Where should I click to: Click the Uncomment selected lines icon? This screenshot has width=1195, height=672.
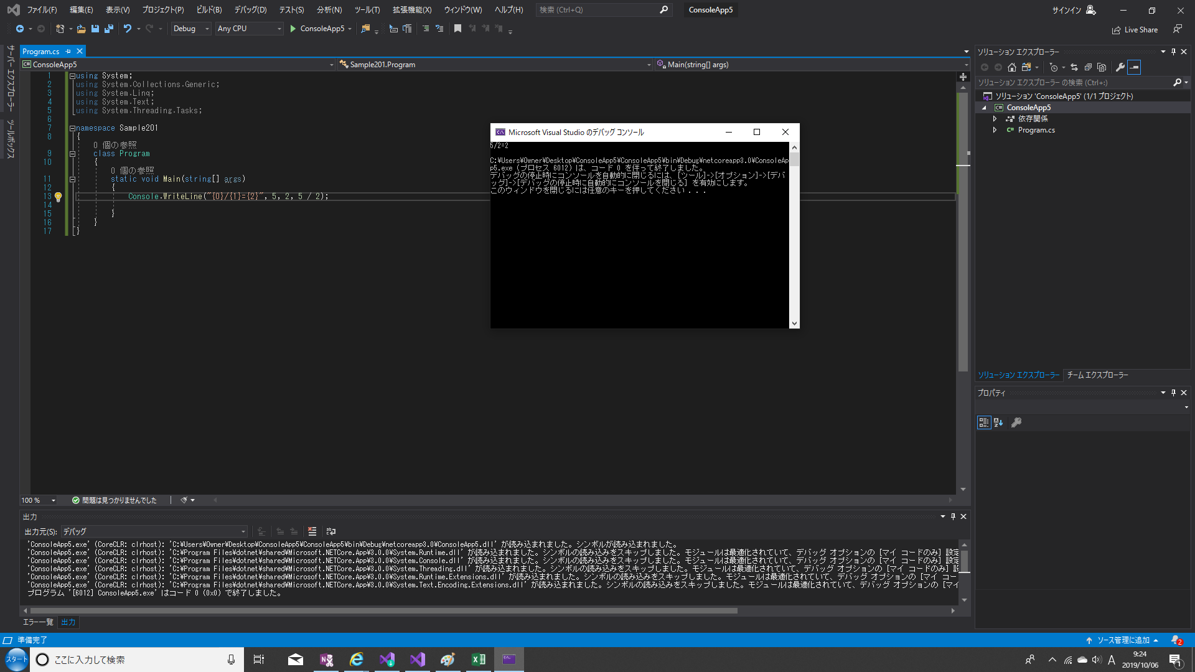click(x=439, y=29)
